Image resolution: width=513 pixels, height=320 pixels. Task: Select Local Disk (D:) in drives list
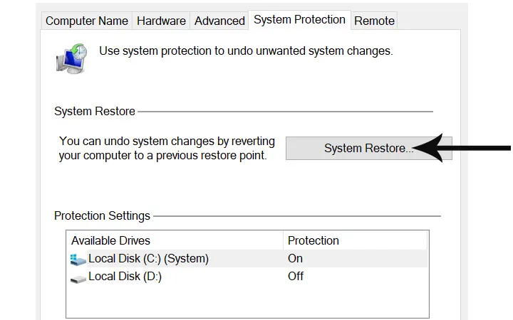pyautogui.click(x=125, y=277)
